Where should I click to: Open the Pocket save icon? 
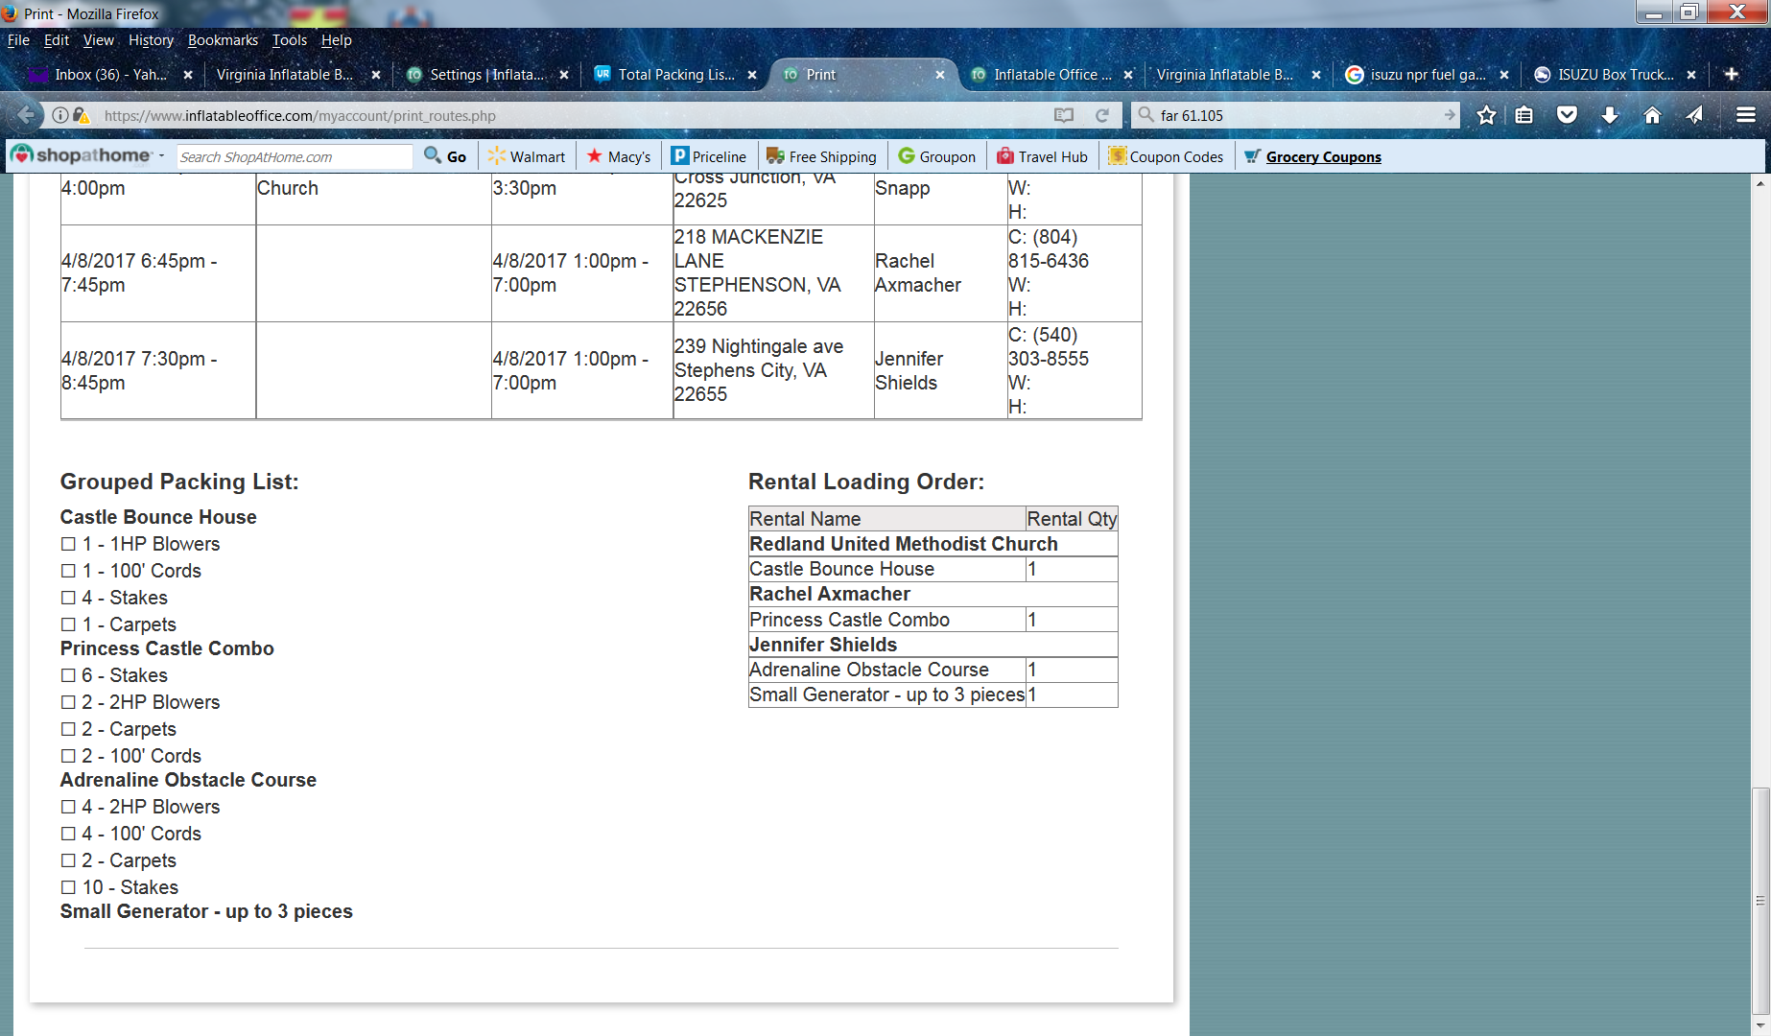pyautogui.click(x=1567, y=115)
